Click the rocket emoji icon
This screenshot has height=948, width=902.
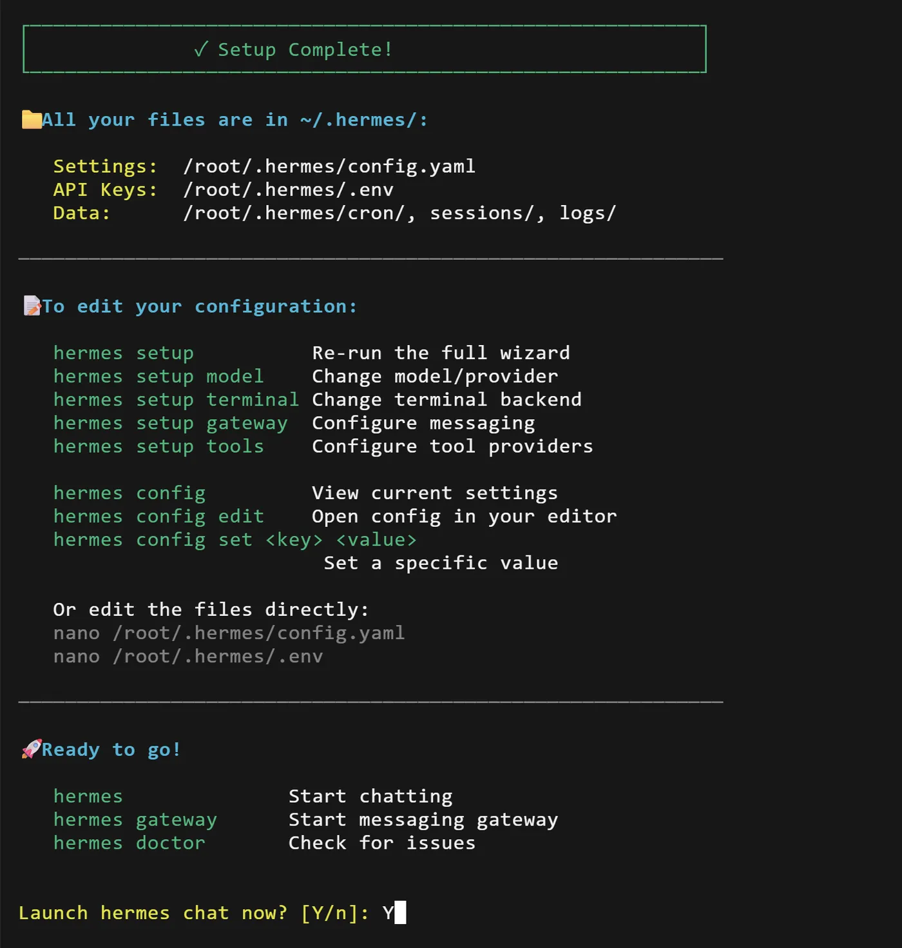click(x=32, y=749)
